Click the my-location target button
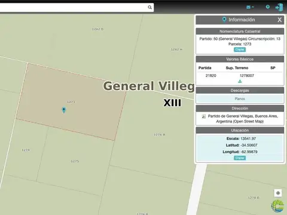This screenshot has width=287, height=215. [x=278, y=193]
